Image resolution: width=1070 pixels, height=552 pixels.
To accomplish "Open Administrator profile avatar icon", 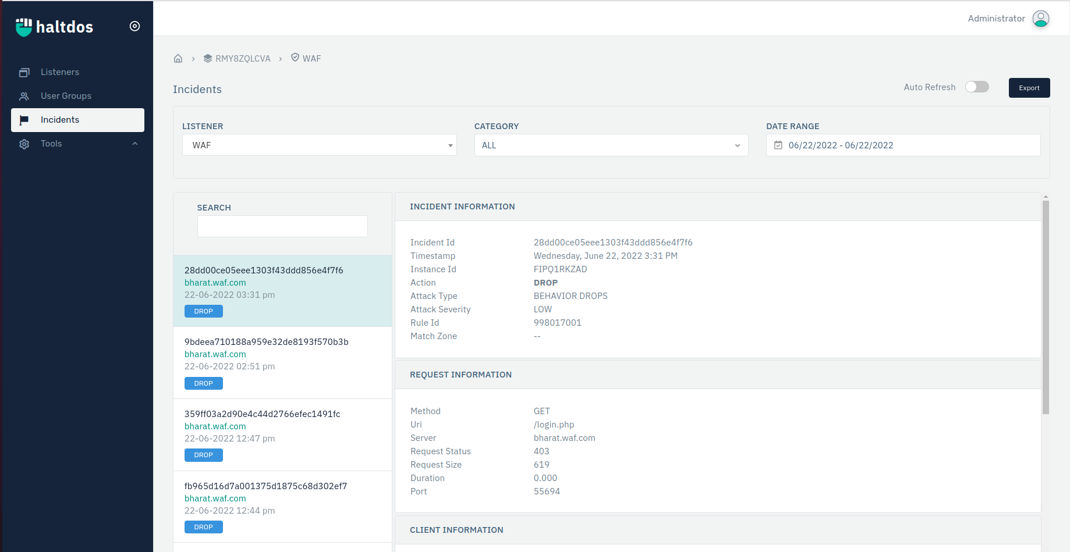I will click(x=1041, y=19).
